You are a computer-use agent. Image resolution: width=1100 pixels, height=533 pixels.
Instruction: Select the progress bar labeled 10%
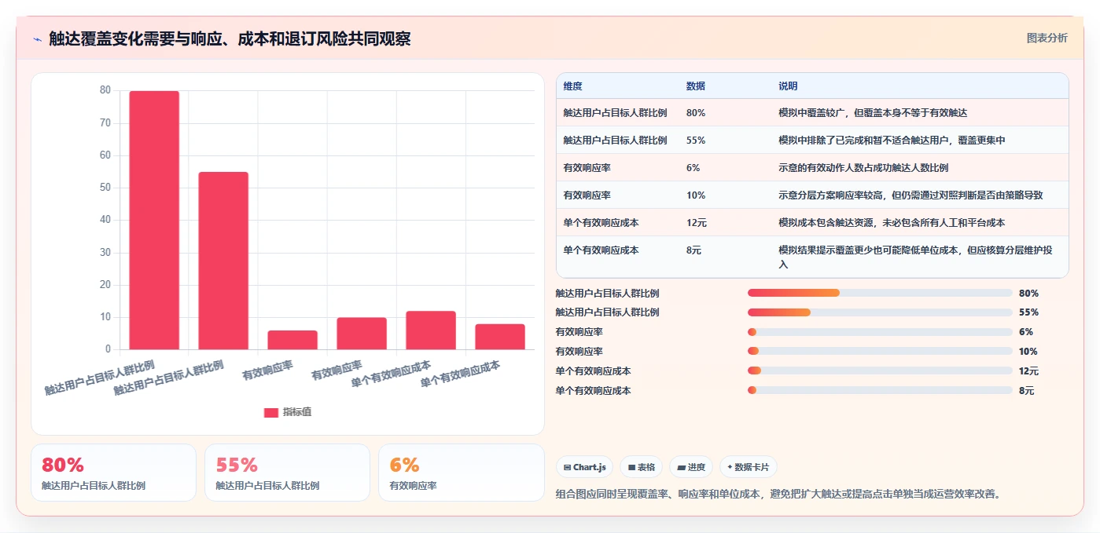tap(880, 351)
